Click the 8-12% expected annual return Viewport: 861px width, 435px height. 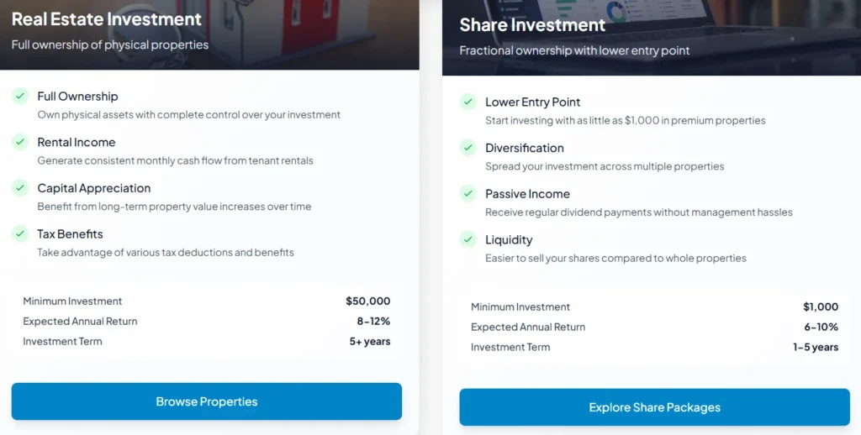click(x=373, y=321)
